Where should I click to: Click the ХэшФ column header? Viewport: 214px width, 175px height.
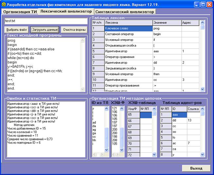tap(134, 109)
